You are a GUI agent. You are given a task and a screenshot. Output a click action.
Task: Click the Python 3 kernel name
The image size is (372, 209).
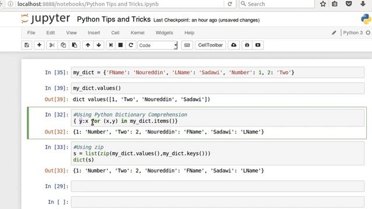[353, 33]
